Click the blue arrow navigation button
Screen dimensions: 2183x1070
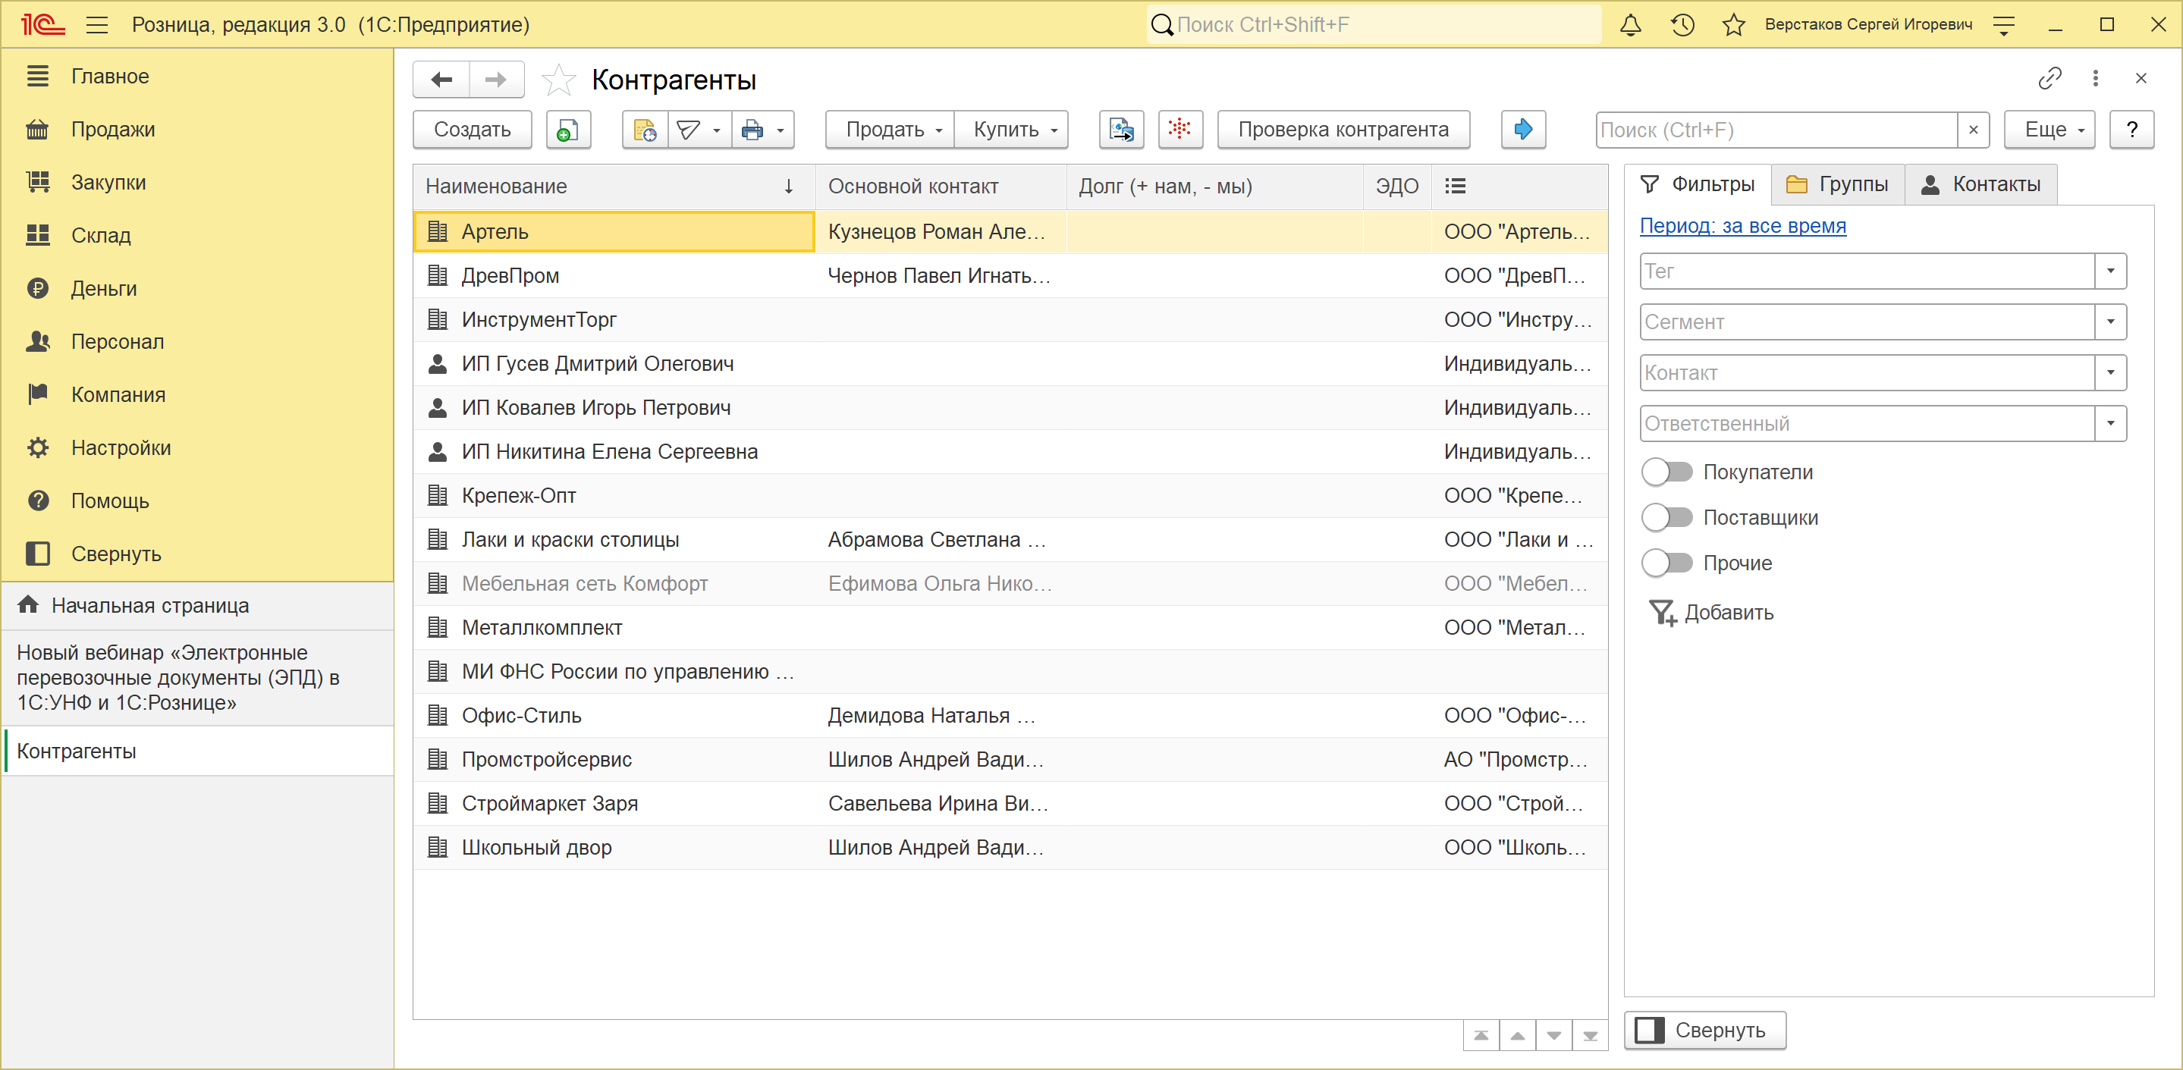1523,130
